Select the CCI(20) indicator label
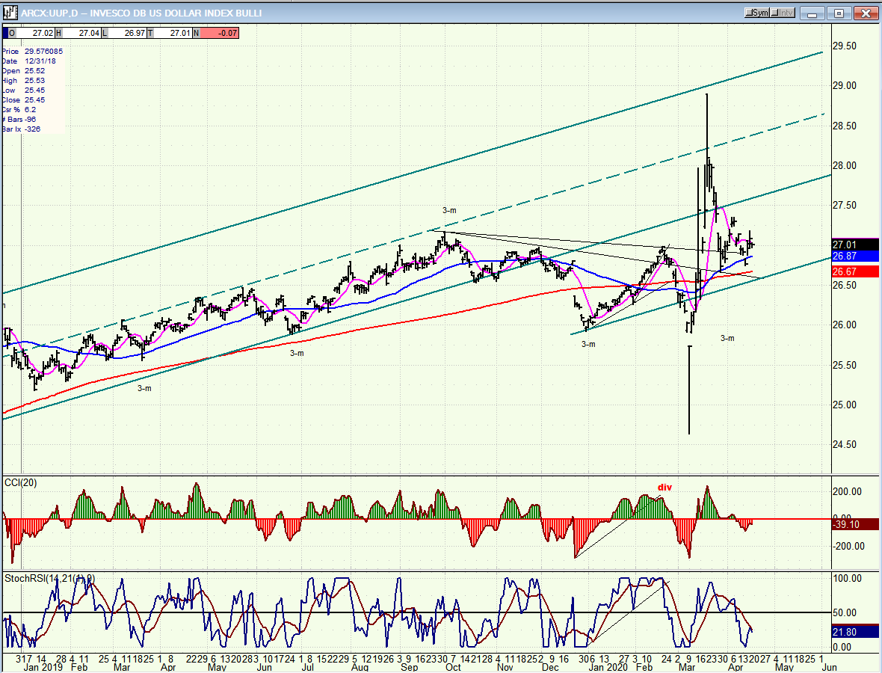 [x=21, y=482]
